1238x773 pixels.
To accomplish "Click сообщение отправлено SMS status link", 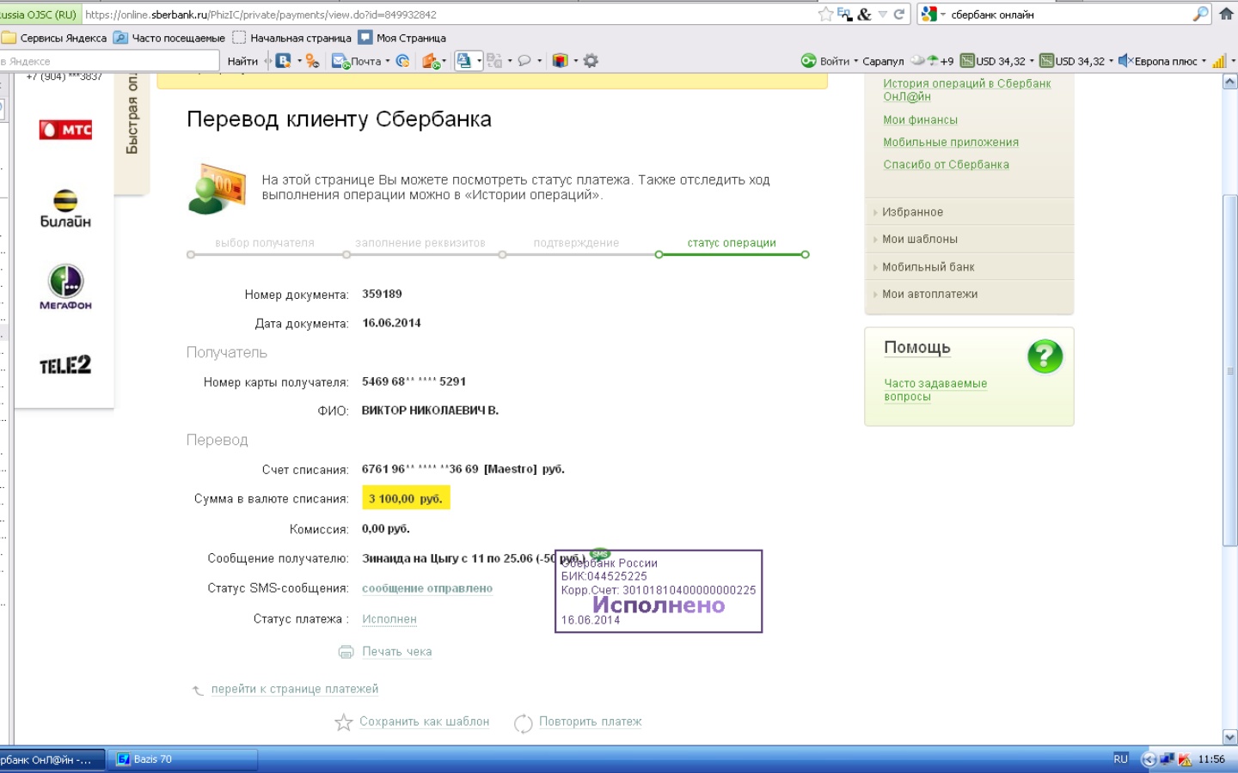I will (427, 588).
